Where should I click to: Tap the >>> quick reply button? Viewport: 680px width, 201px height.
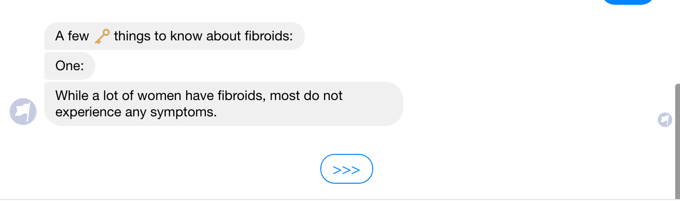[x=347, y=169]
